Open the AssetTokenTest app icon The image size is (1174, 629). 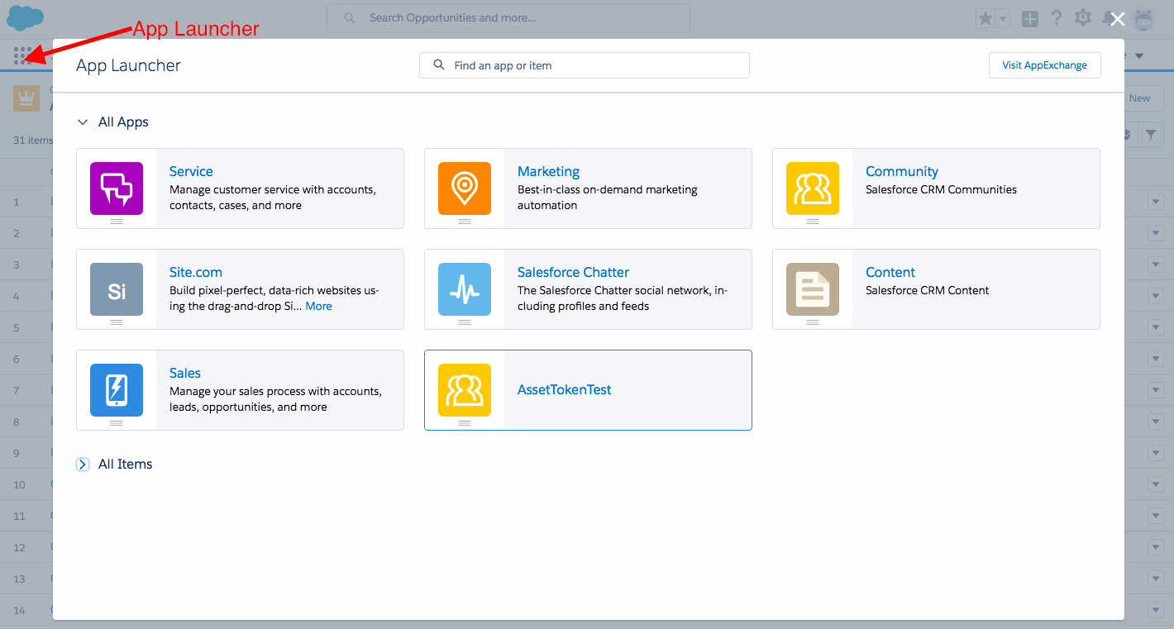(x=465, y=390)
